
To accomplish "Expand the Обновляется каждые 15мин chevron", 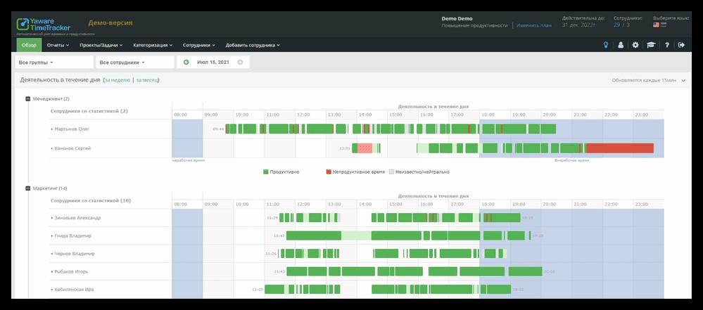I will [683, 81].
